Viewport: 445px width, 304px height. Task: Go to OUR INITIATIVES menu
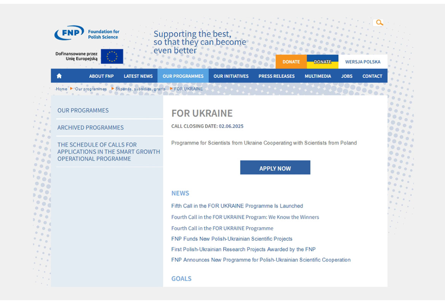click(231, 76)
